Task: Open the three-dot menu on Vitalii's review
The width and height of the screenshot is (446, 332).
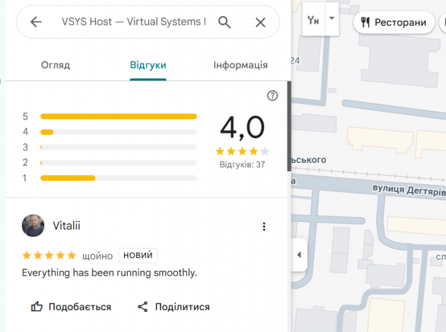Action: tap(264, 226)
